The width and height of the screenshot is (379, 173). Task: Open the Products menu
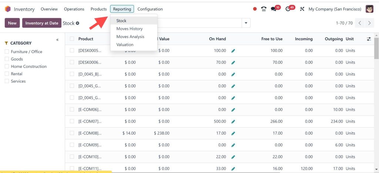tap(98, 9)
